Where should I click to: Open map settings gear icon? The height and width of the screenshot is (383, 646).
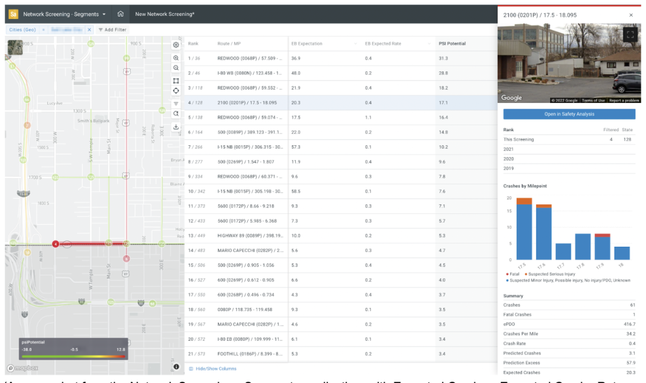[176, 45]
